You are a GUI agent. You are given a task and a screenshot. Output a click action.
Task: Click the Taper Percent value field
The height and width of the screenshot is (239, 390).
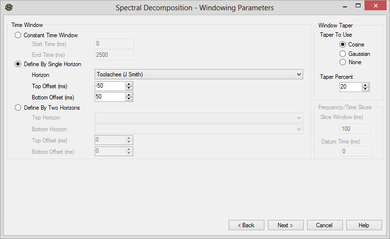point(350,87)
